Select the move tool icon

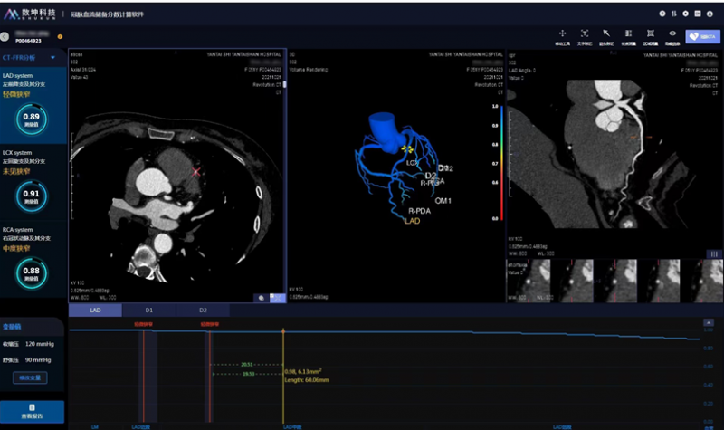pyautogui.click(x=563, y=33)
